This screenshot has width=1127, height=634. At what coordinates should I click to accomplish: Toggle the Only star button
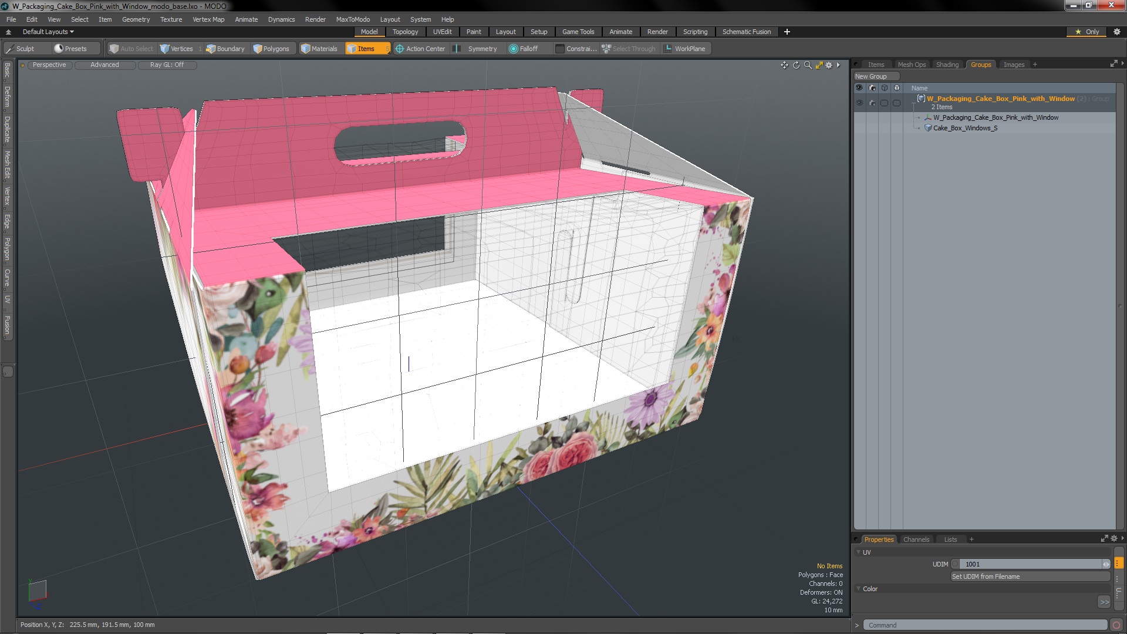[1087, 32]
